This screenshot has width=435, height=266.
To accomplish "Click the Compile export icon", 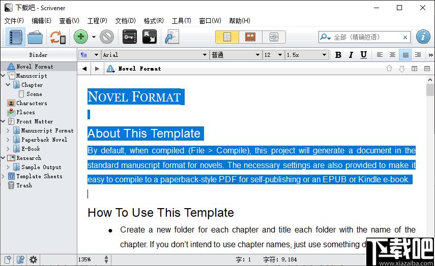I will point(172,37).
